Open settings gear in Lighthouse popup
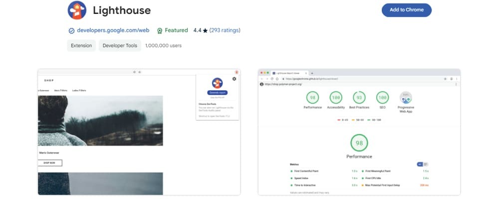 pos(234,79)
